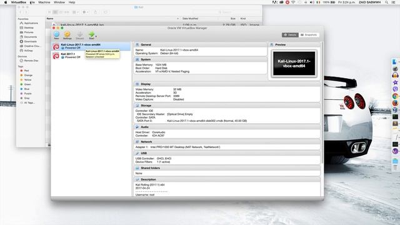Screen dimensions: 400x225
Task: Click the Discard toolbar icon
Action: pyautogui.click(x=80, y=35)
